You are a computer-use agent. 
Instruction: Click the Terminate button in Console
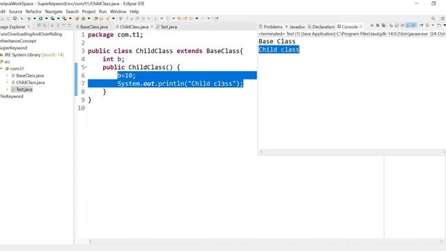click(372, 25)
